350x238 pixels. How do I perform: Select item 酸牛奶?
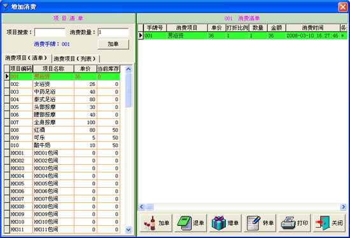coord(62,145)
